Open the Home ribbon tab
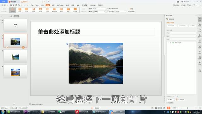The width and height of the screenshot is (202, 114). [32, 5]
